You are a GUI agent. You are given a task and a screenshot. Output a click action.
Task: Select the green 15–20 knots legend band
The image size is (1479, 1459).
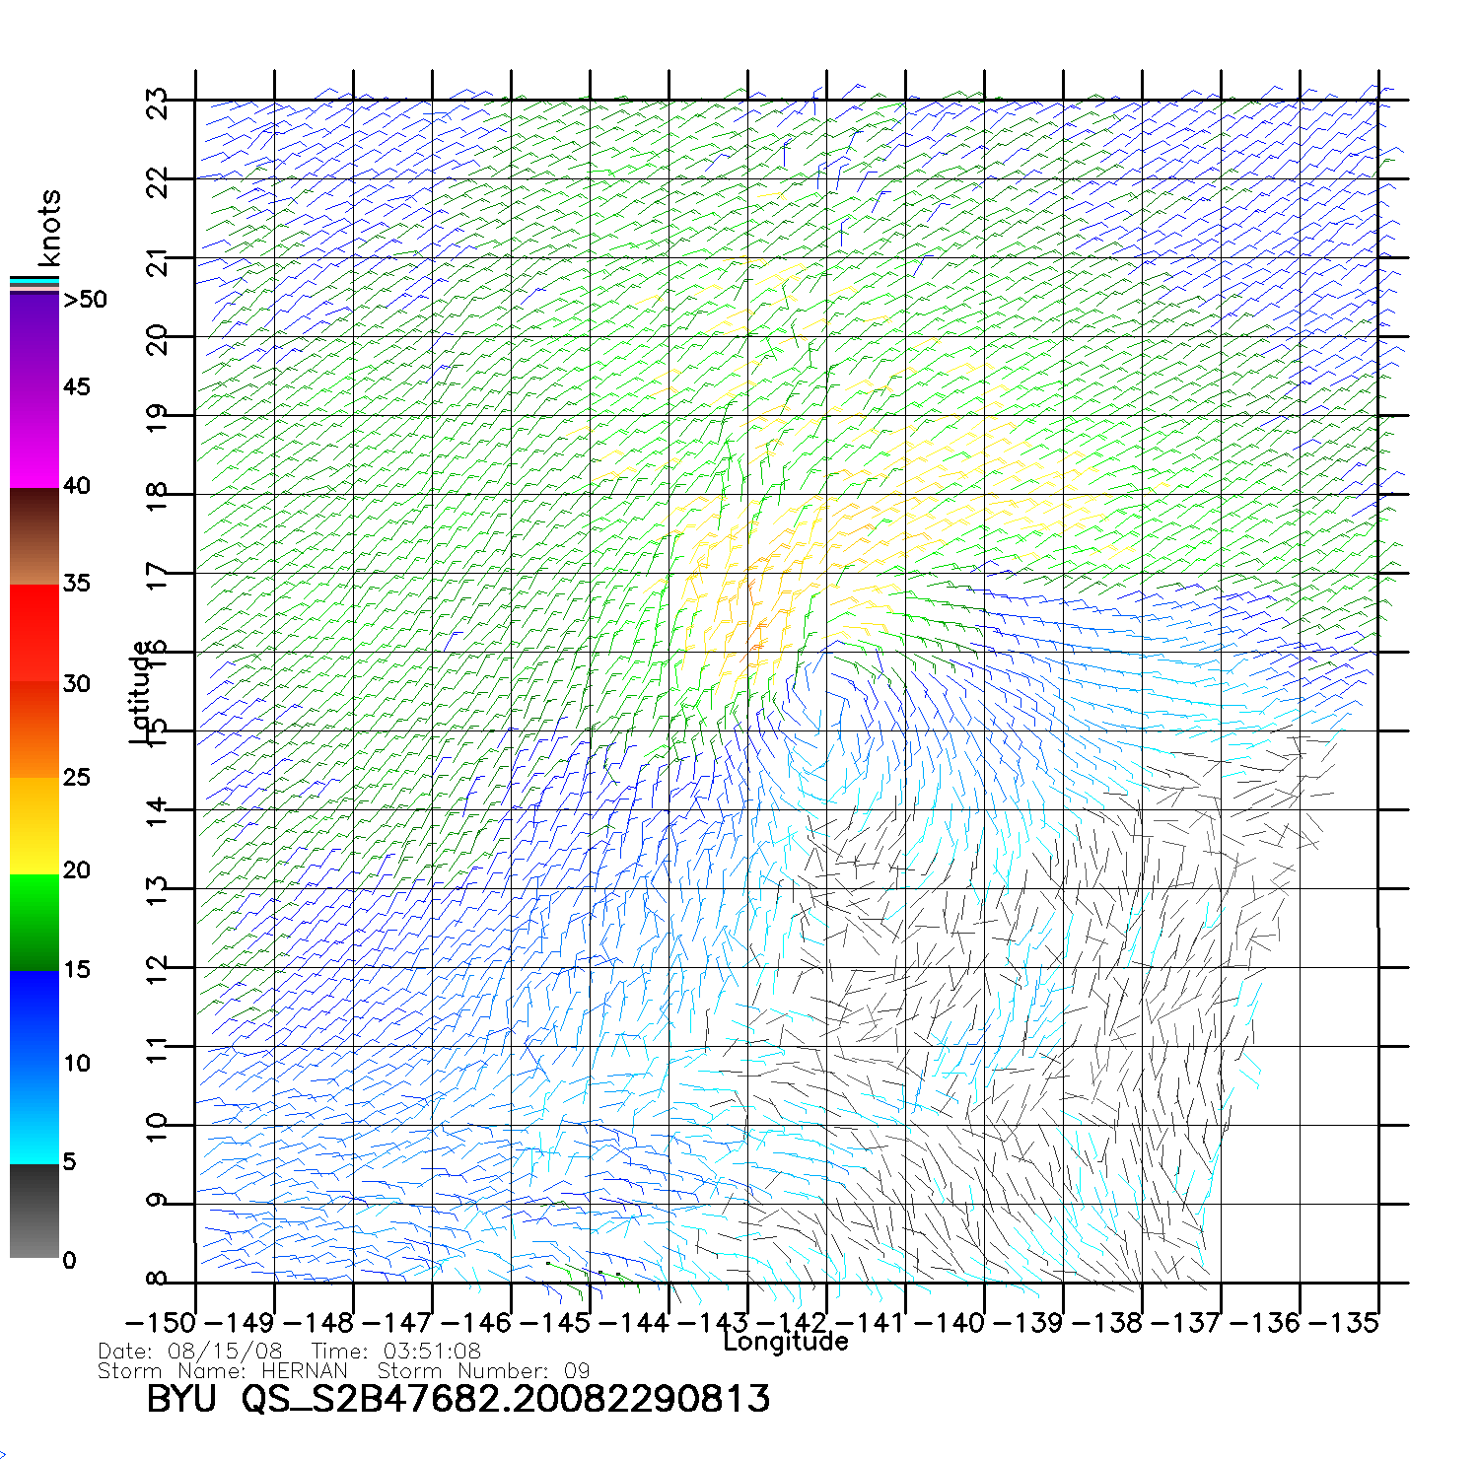(34, 923)
